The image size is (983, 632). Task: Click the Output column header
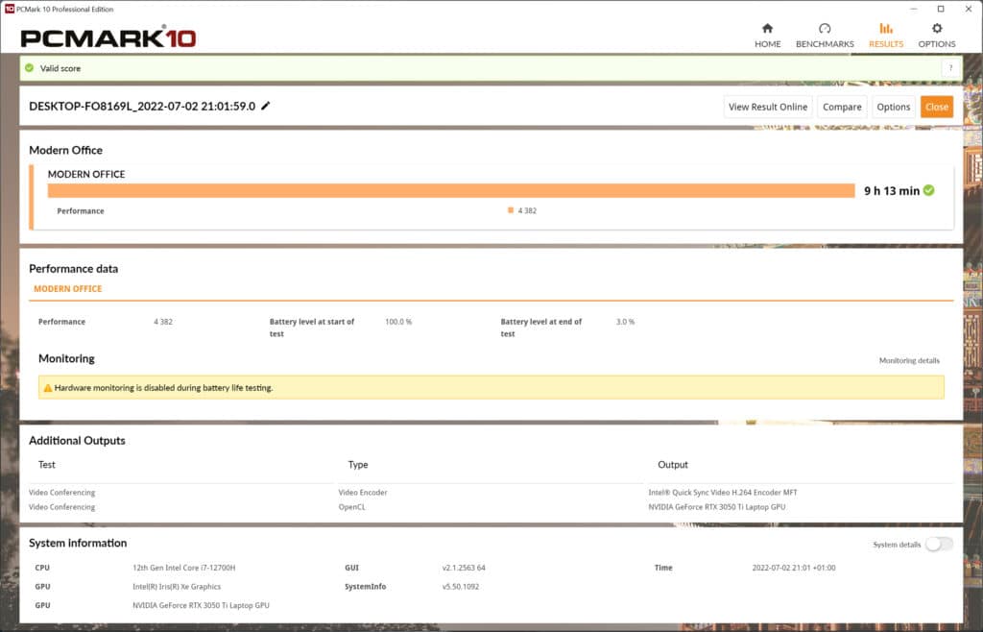pyautogui.click(x=673, y=465)
